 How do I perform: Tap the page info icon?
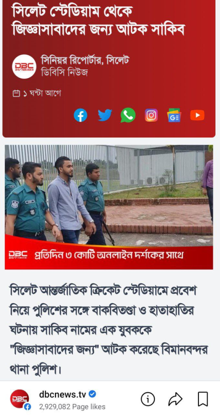pos(148,399)
